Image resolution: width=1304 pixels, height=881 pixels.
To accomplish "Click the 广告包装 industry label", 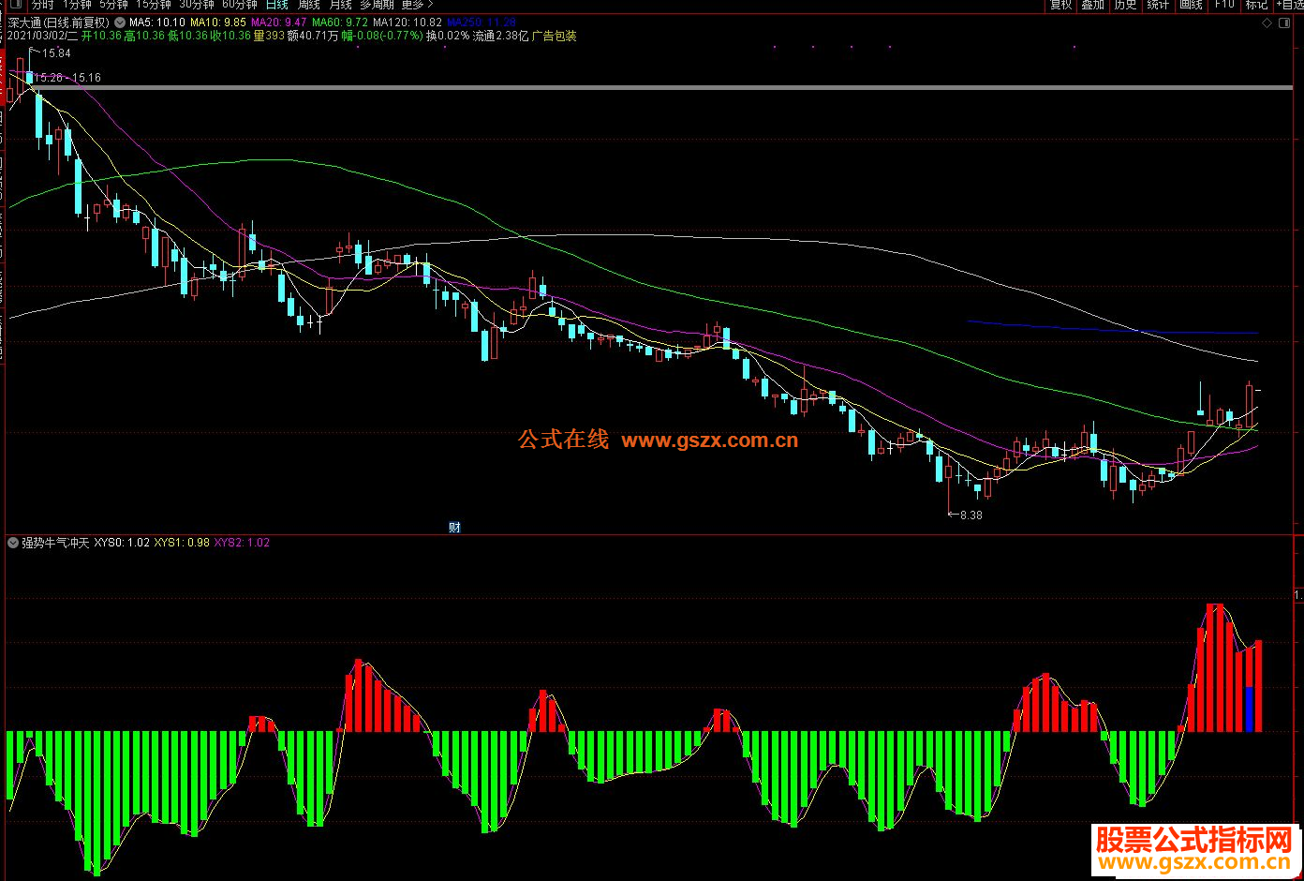I will [x=555, y=36].
